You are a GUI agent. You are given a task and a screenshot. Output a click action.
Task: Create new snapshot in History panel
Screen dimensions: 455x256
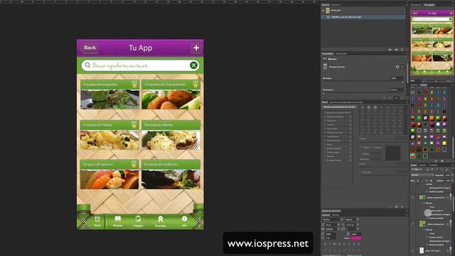pos(396,50)
